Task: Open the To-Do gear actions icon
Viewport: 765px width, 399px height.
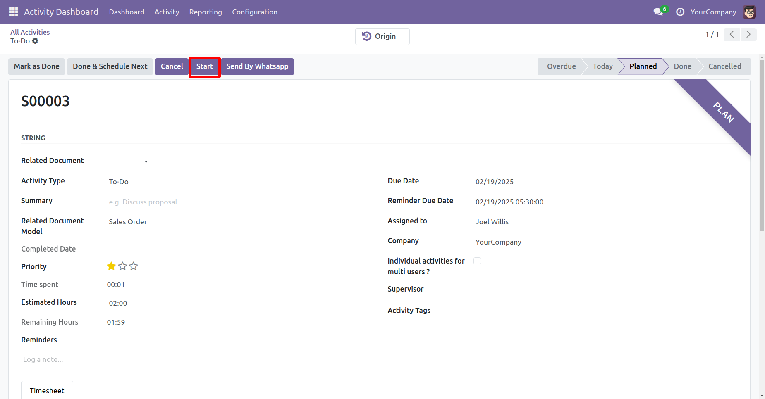Action: tap(35, 41)
